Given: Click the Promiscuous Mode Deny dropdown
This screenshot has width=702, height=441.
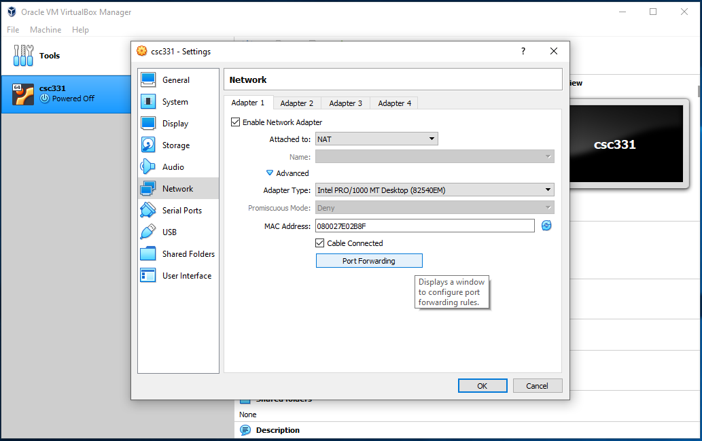Looking at the screenshot, I should (x=435, y=207).
